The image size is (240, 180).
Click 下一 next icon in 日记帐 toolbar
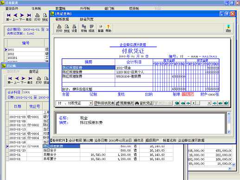pyautogui.click(x=23, y=80)
